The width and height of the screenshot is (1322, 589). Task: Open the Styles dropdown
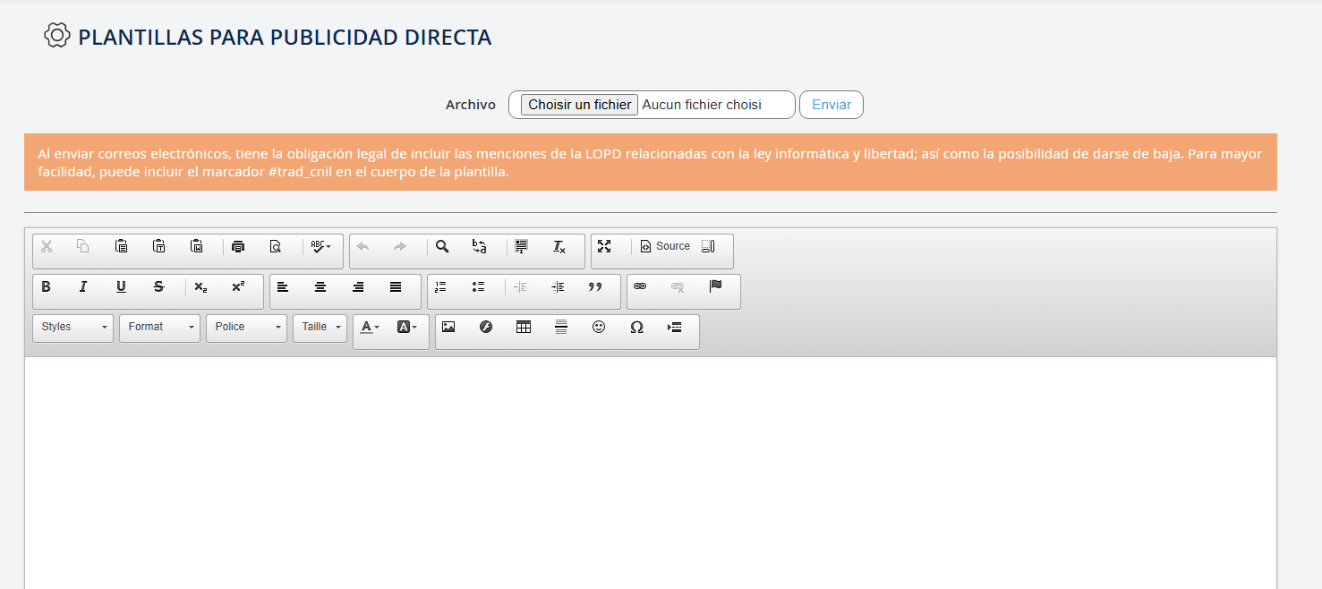tap(73, 328)
